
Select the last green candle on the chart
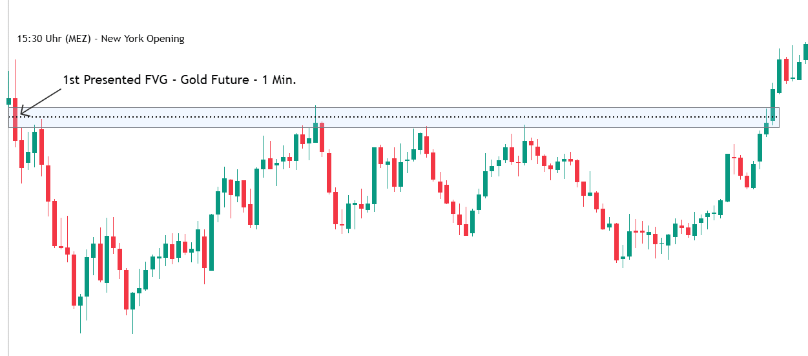pos(805,52)
